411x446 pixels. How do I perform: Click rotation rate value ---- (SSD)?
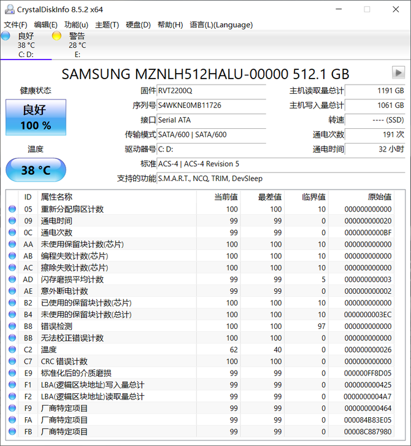(375, 120)
